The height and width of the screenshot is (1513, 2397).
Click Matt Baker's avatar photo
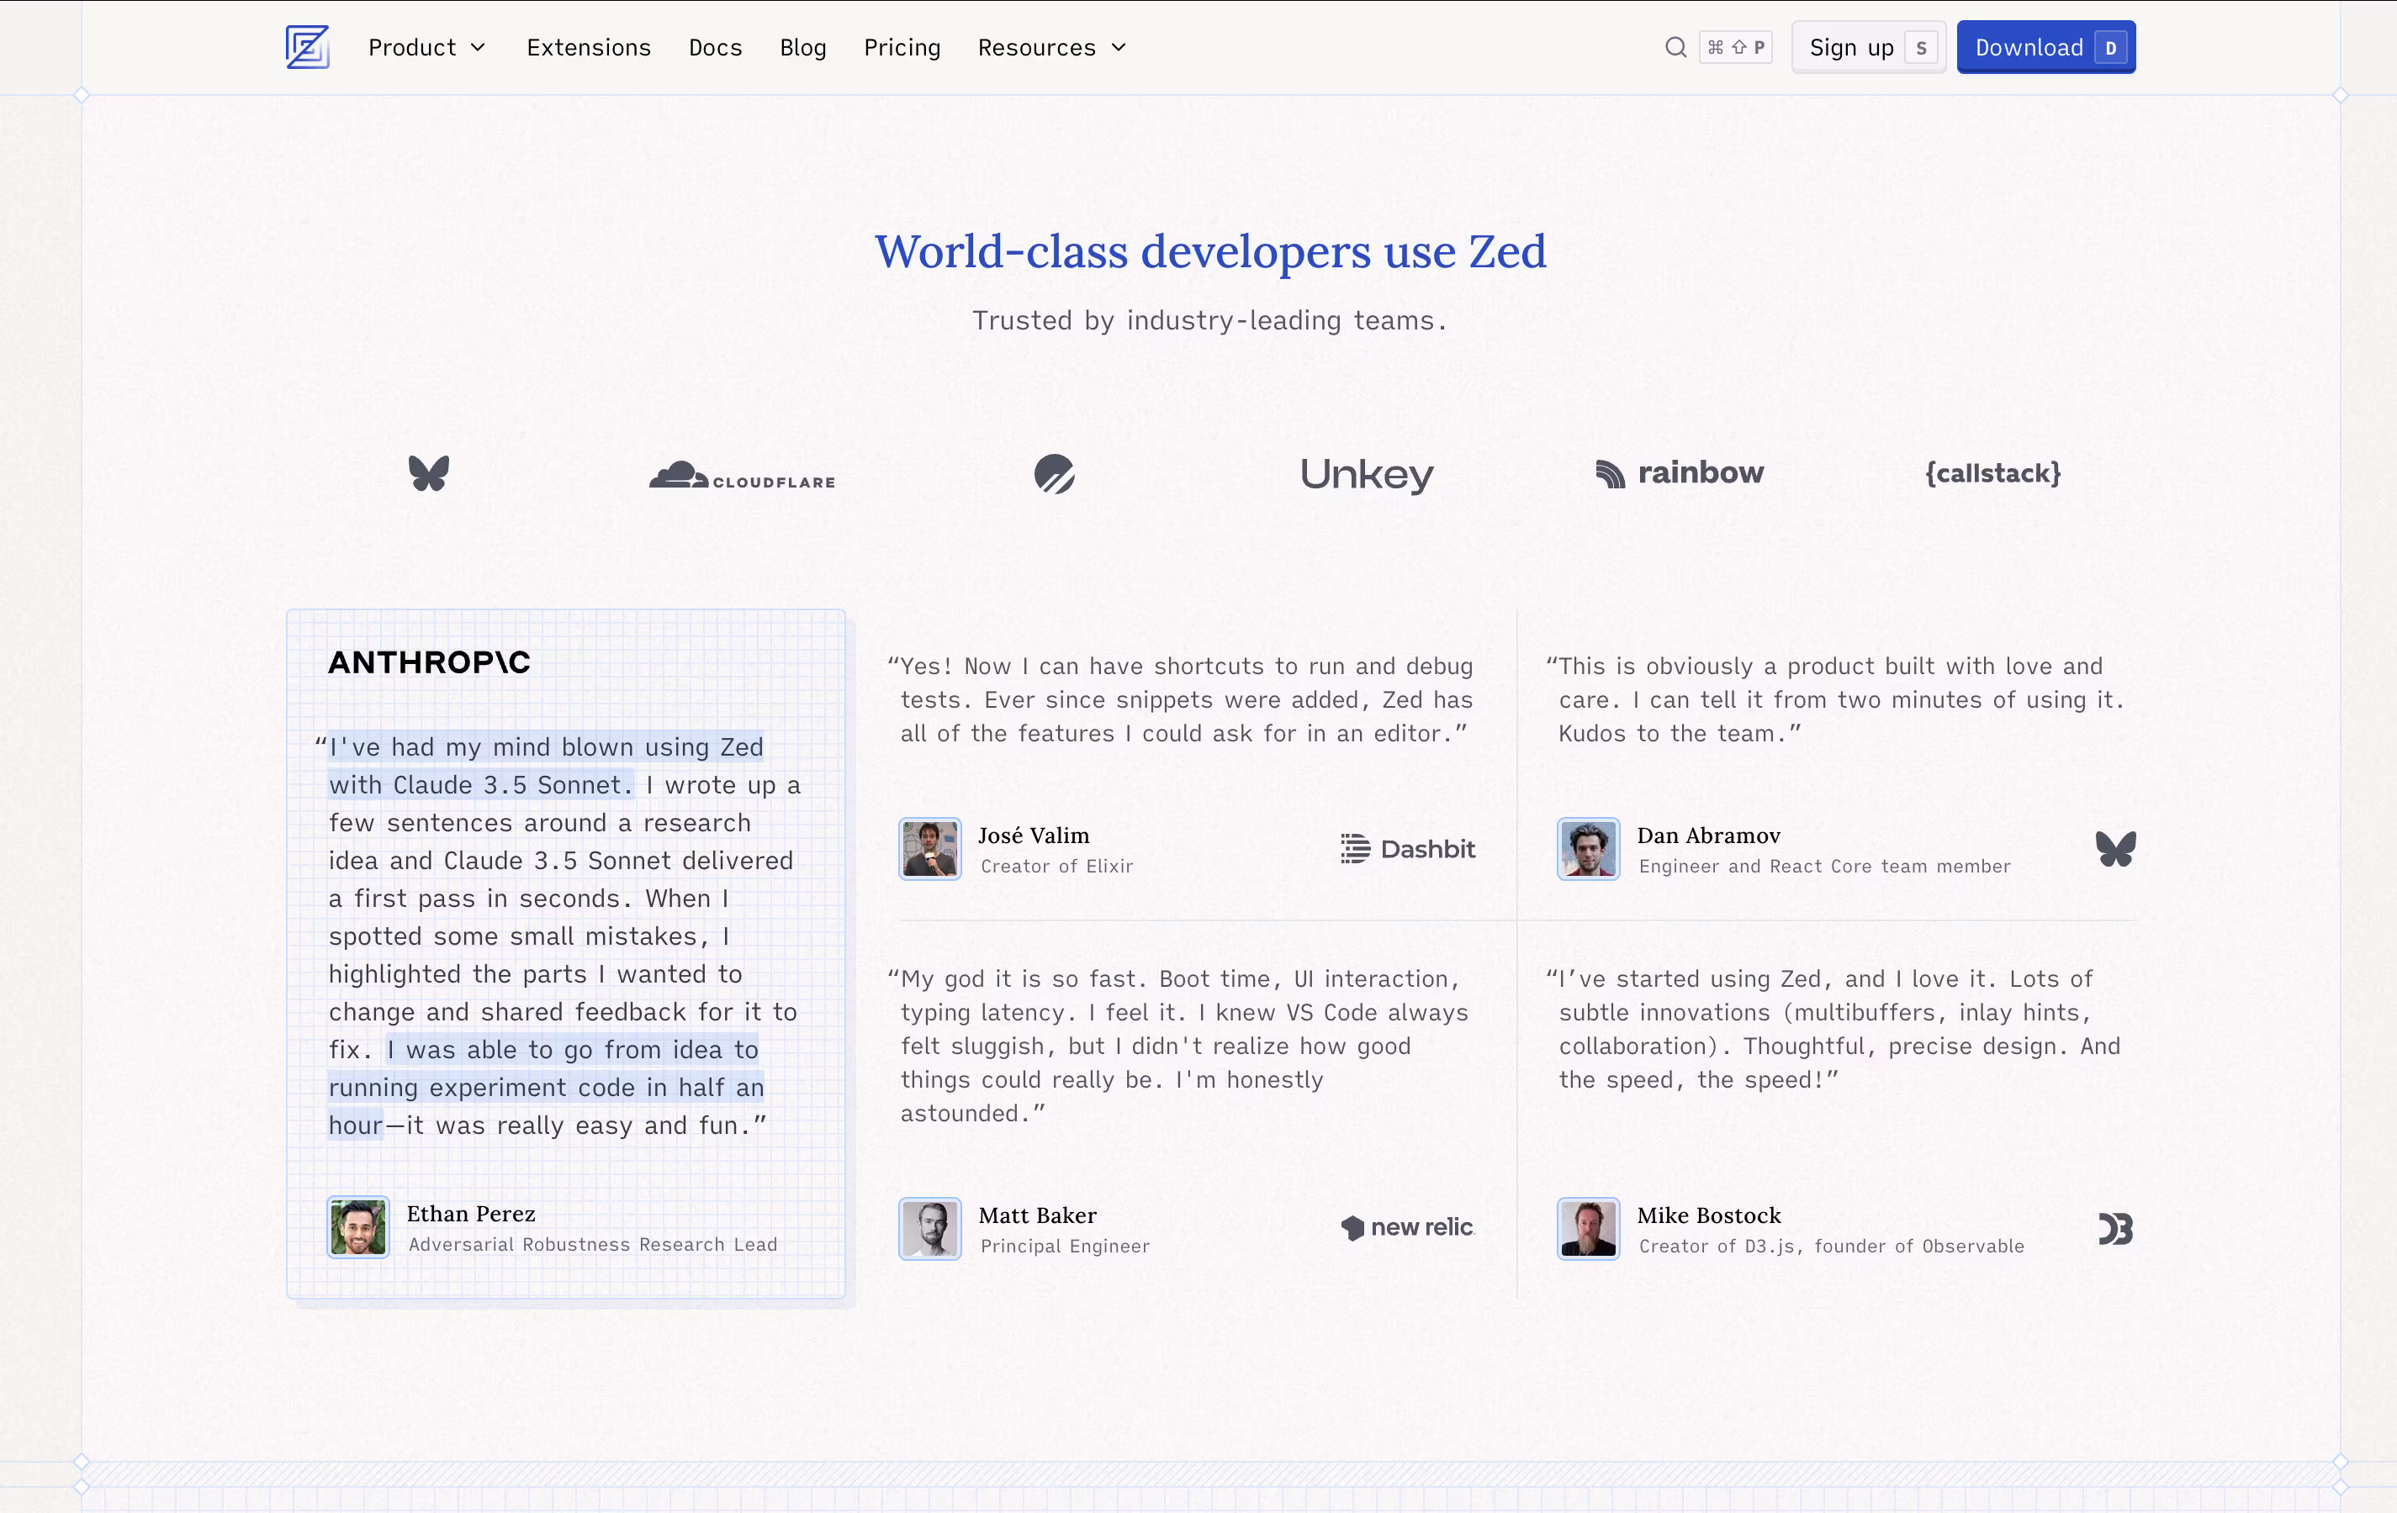click(929, 1229)
